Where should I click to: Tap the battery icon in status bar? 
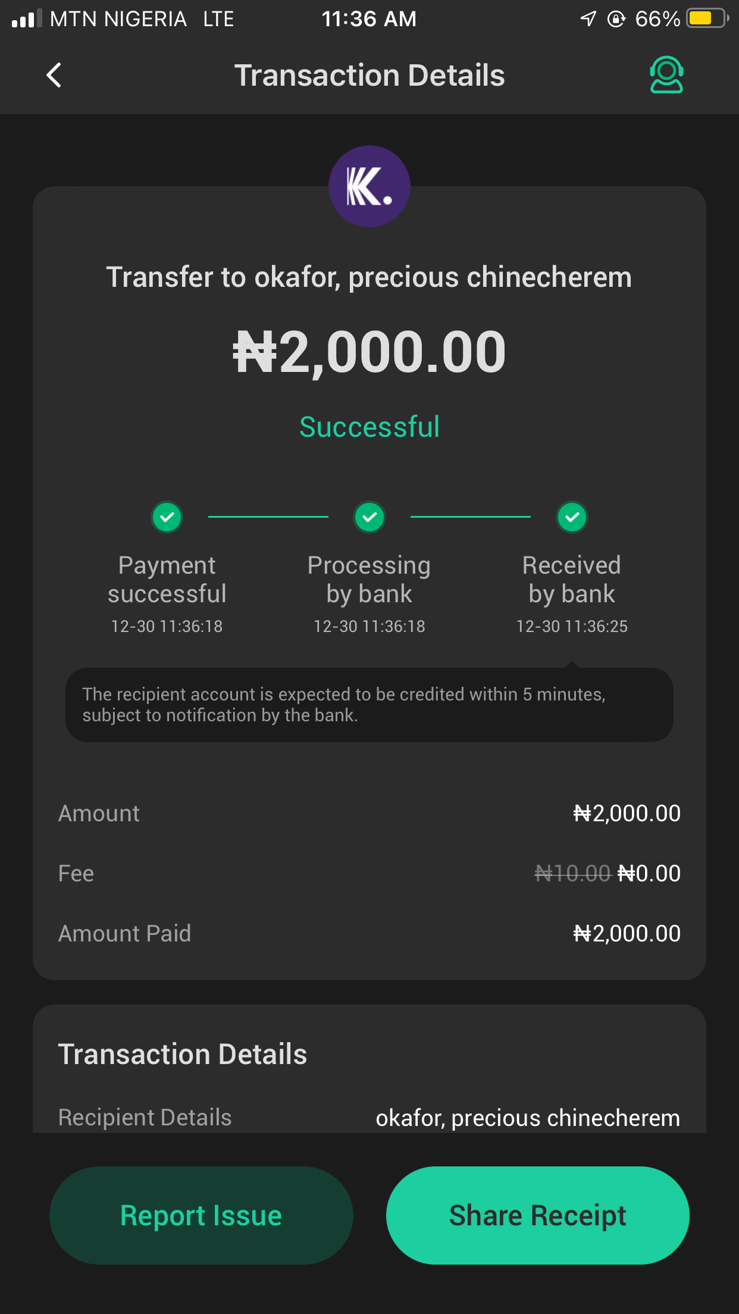click(x=707, y=18)
